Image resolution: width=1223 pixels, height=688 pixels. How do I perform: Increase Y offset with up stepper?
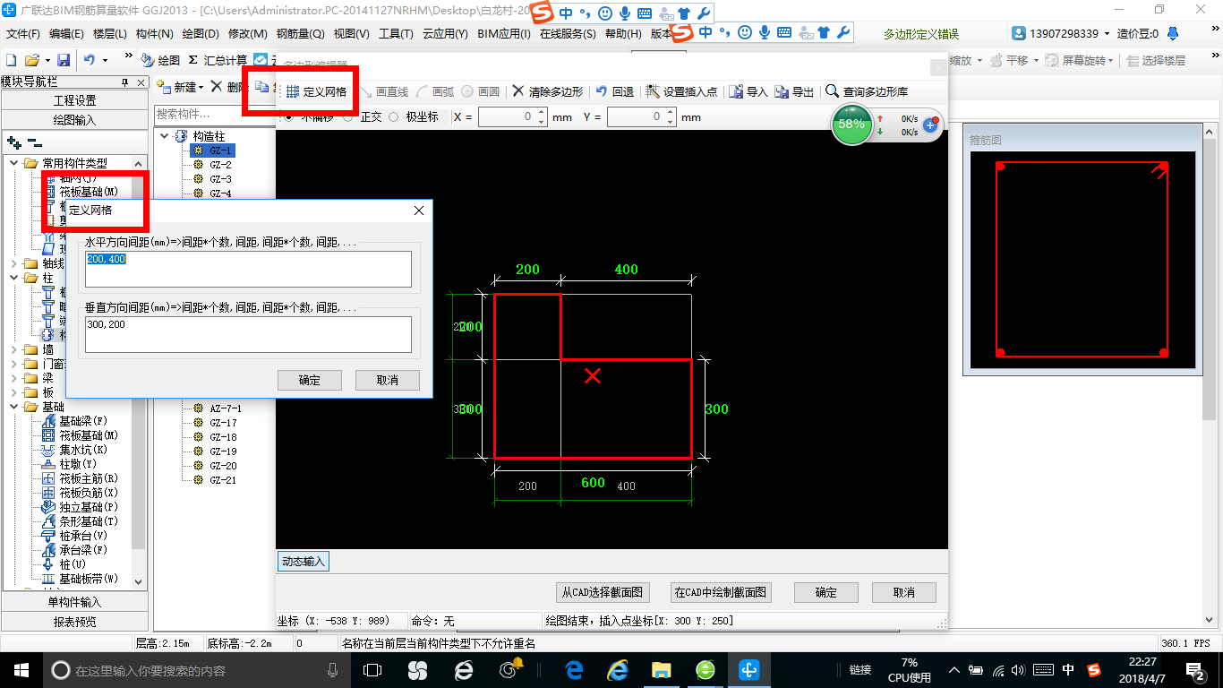[670, 113]
